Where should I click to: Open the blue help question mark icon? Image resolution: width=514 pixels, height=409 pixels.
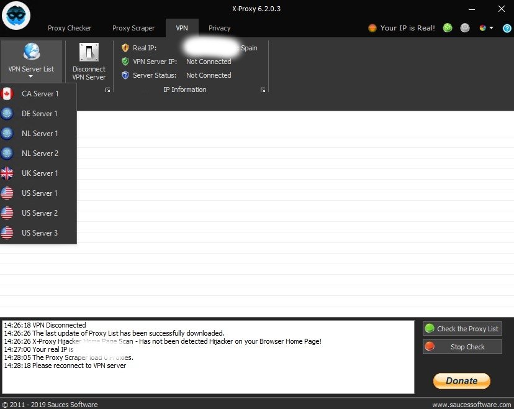(x=507, y=28)
